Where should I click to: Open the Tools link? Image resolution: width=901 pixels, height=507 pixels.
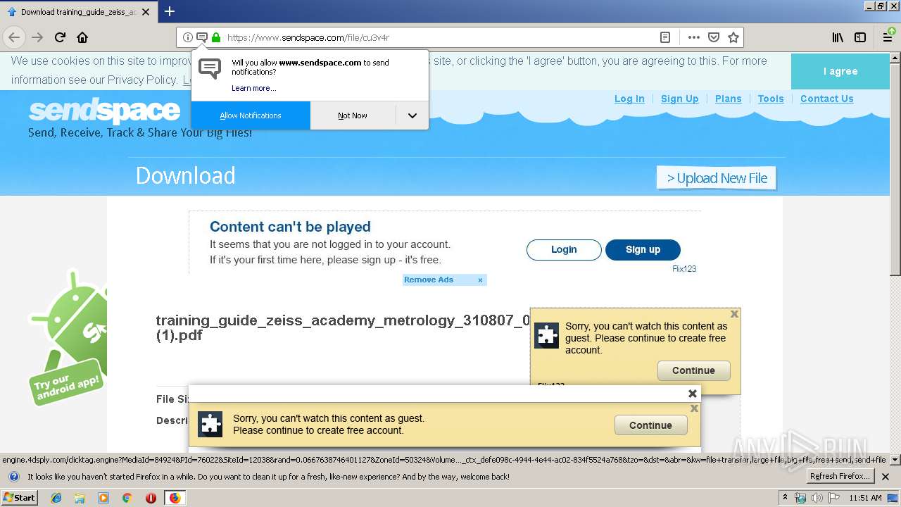pyautogui.click(x=771, y=99)
